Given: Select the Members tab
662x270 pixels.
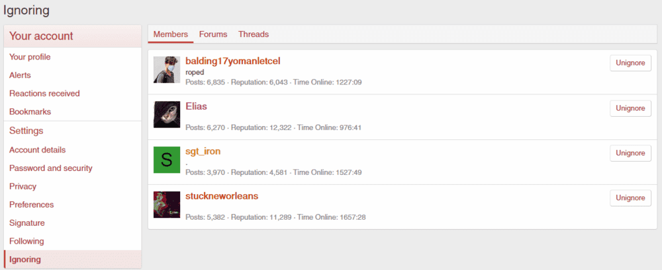Looking at the screenshot, I should pos(171,34).
